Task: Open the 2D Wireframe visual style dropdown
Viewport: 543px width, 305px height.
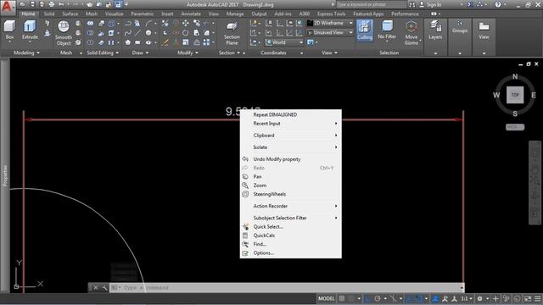Action: tap(330, 23)
